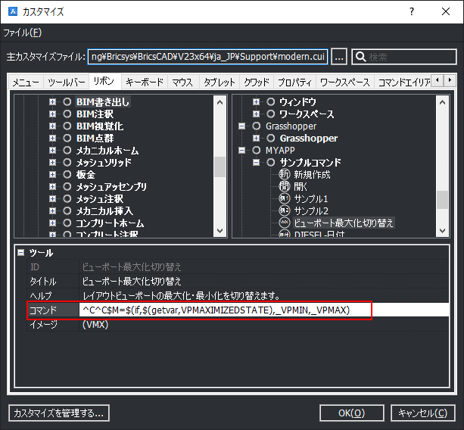Click the OK(O) button
Viewport: 464px width, 430px height.
pos(351,413)
